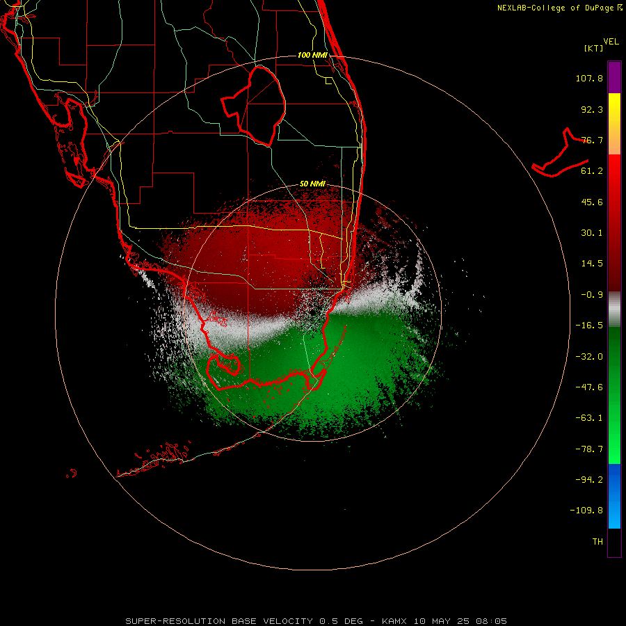Pick the black TH segment of the color bar

(x=614, y=542)
